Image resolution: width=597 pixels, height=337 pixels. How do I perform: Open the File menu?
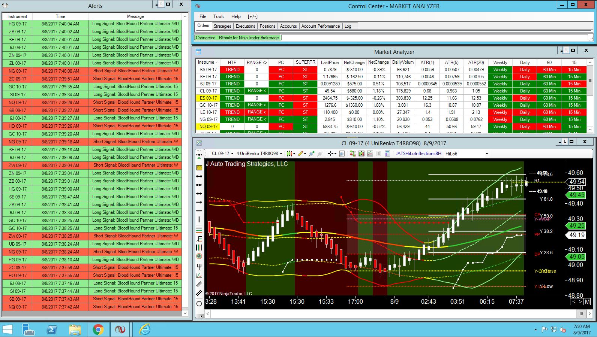pos(203,16)
